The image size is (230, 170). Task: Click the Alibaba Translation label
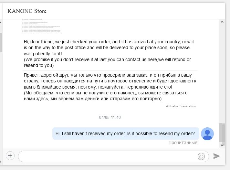click(181, 106)
